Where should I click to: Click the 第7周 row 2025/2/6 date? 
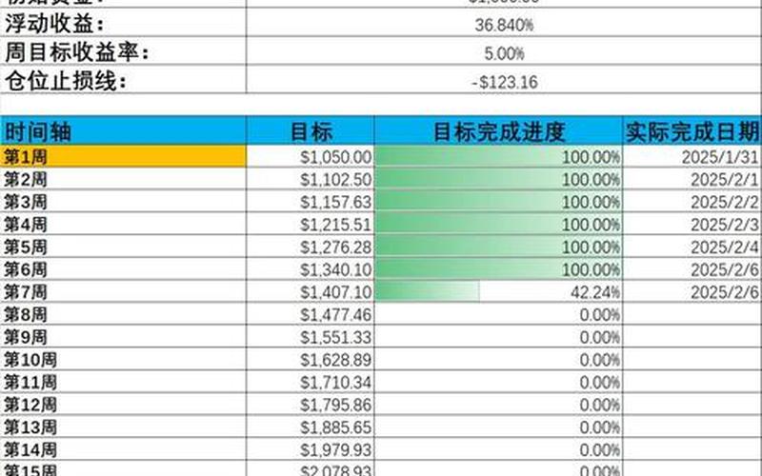pyautogui.click(x=692, y=291)
